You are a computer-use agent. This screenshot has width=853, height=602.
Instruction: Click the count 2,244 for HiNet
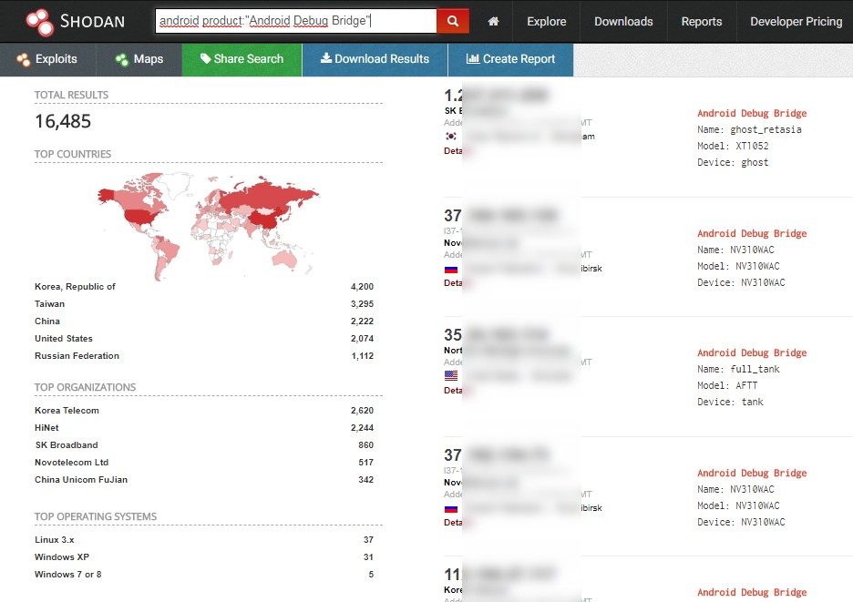(x=363, y=428)
